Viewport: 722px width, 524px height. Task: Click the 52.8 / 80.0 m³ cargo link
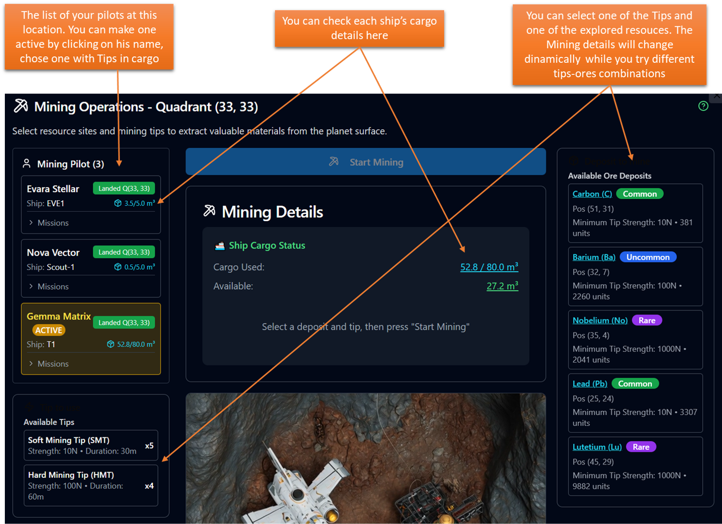(x=488, y=267)
